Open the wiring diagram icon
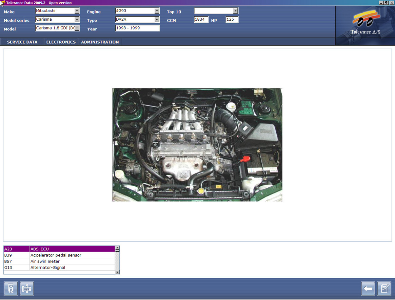 coord(27,289)
